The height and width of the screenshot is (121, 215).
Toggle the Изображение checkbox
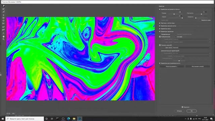click(160, 37)
